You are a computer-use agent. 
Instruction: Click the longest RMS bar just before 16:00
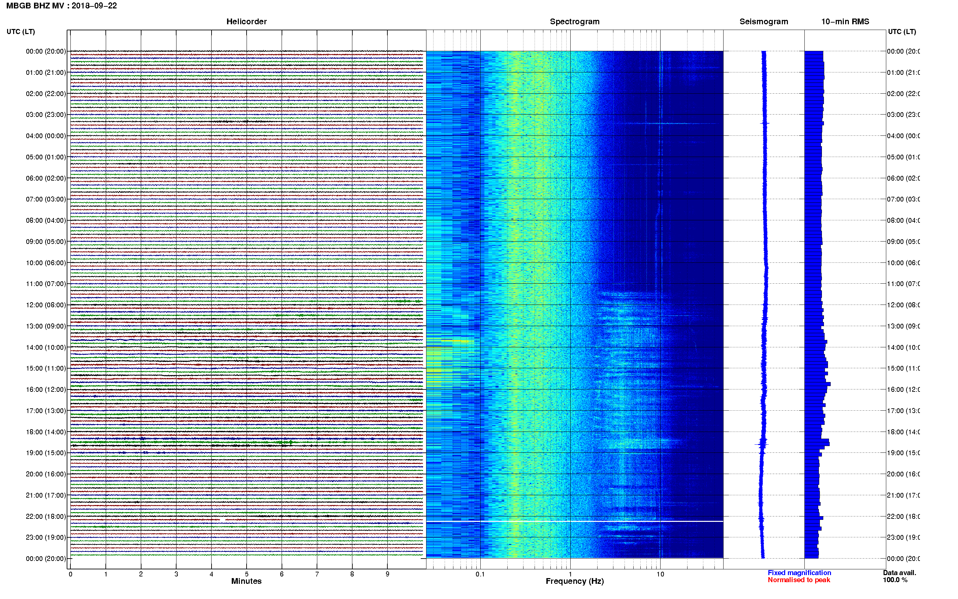818,384
